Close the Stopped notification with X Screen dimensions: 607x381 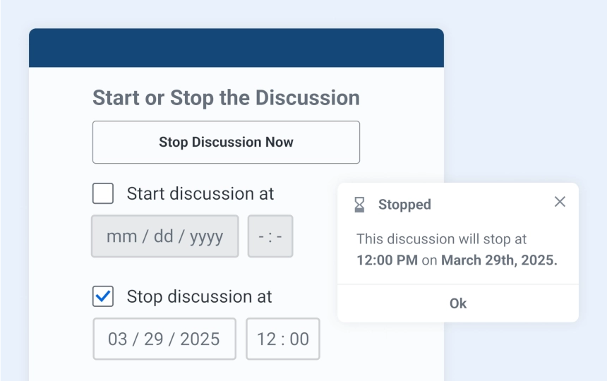560,202
